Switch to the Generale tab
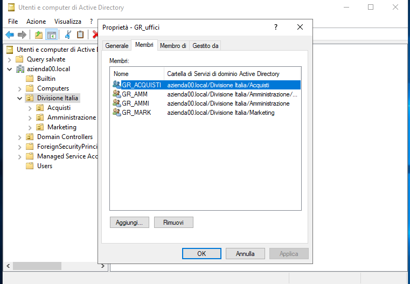410x284 pixels. [x=116, y=46]
